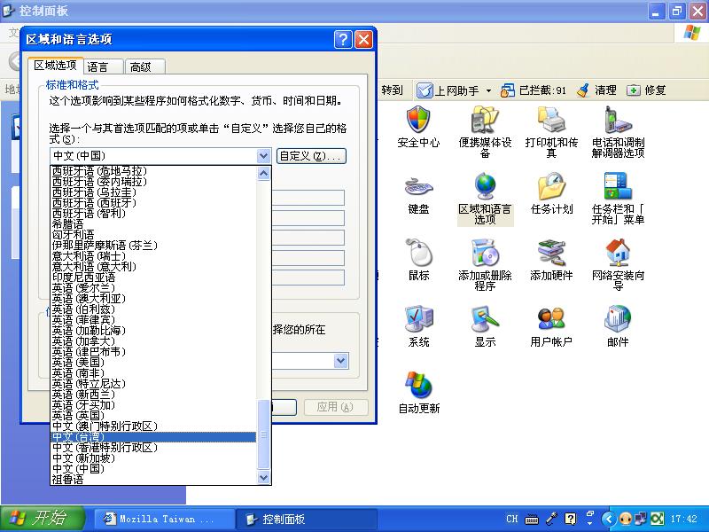
Task: Open the 鼠标 mouse icon
Action: [418, 255]
